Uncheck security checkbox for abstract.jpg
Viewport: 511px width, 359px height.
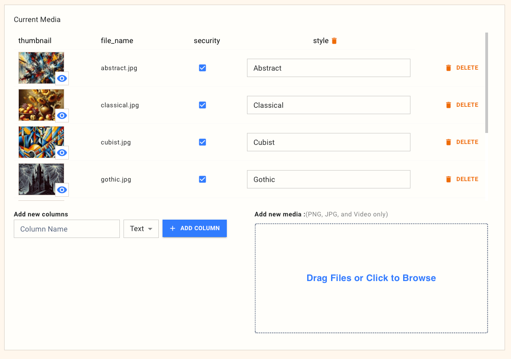[202, 68]
